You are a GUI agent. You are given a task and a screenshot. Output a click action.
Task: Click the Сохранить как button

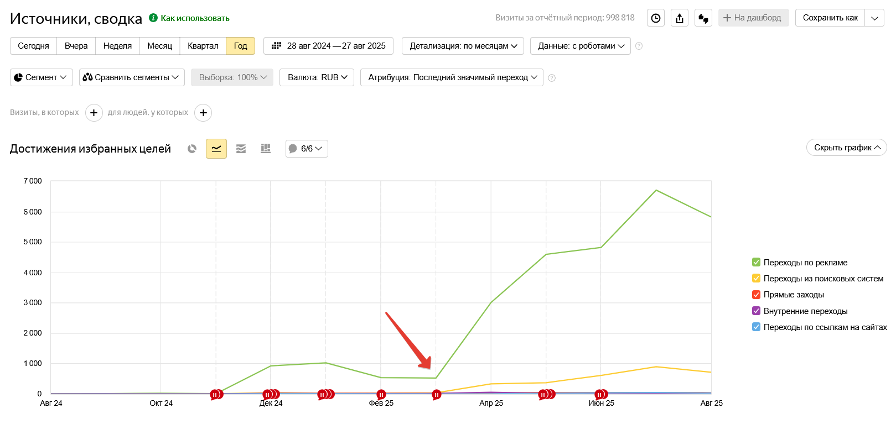(830, 18)
